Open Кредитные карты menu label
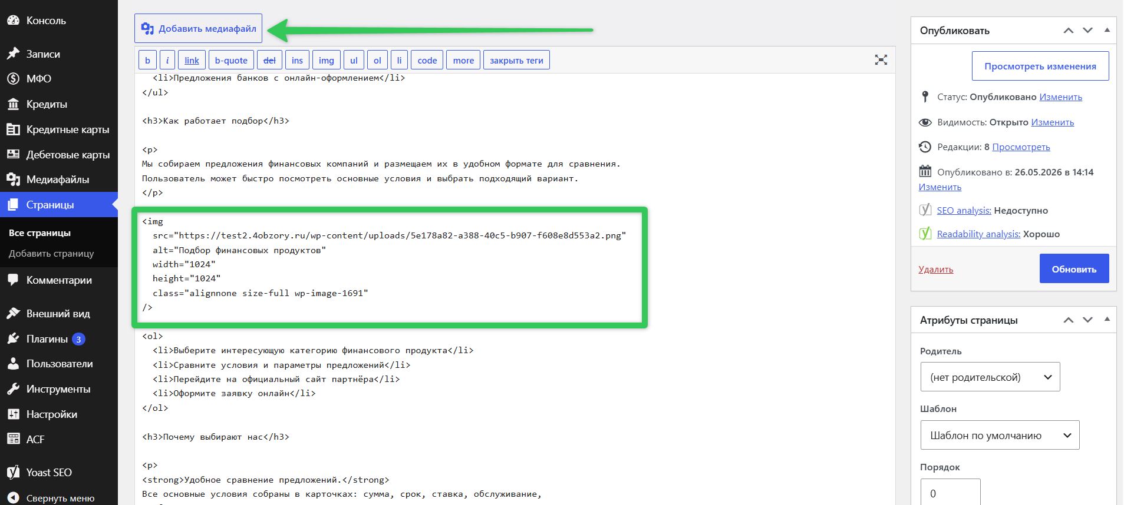 (68, 129)
